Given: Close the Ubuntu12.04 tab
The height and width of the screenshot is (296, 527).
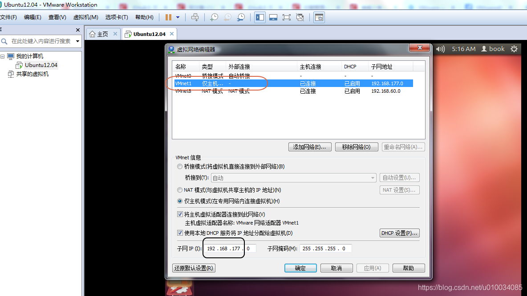Looking at the screenshot, I should click(172, 34).
